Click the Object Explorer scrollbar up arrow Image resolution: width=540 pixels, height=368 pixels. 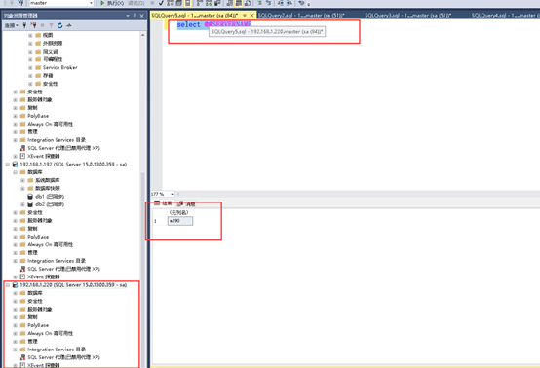point(142,35)
